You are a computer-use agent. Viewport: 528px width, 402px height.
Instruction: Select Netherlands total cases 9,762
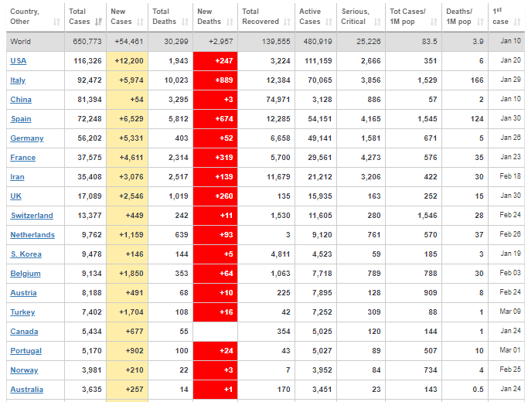click(x=91, y=235)
